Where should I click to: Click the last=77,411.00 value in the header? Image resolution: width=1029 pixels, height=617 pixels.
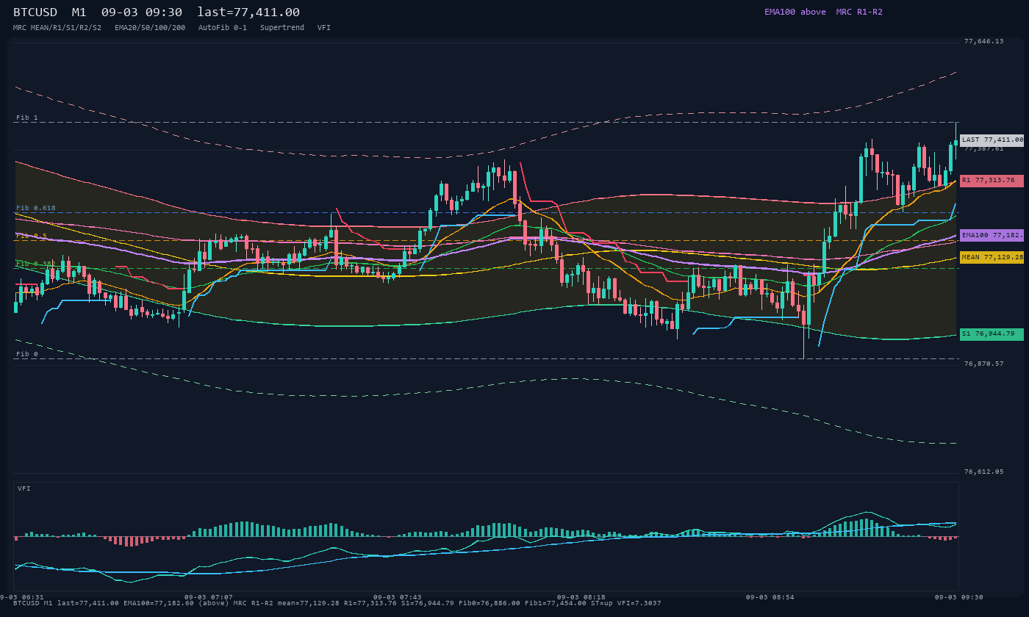248,12
